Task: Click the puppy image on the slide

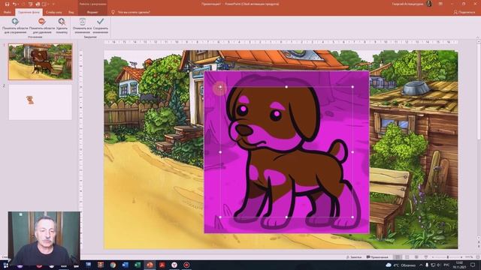Action: tap(286, 152)
